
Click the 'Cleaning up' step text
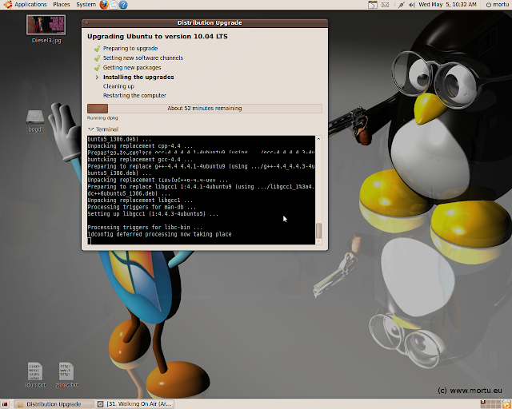pos(118,86)
